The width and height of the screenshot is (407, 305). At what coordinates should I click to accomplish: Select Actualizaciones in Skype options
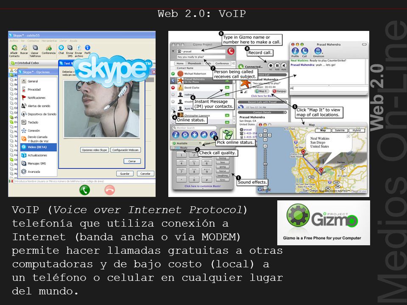point(39,155)
